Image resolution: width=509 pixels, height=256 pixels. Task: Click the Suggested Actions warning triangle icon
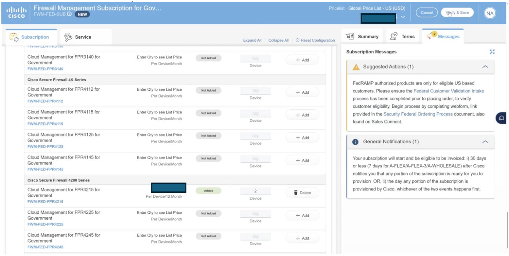356,67
